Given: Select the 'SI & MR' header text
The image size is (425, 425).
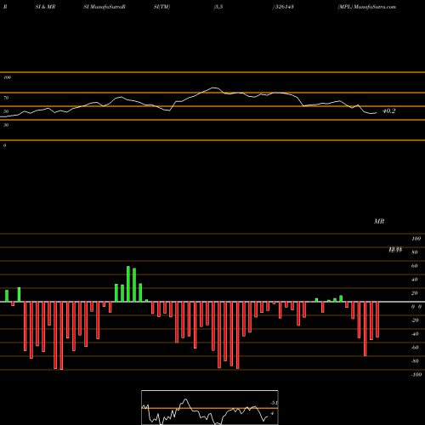Looking at the screenshot, I should (45, 7).
